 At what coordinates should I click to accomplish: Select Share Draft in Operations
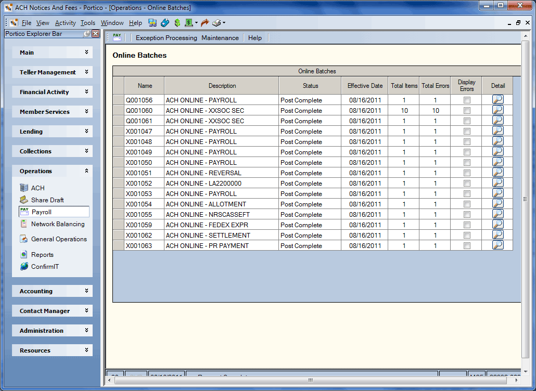click(x=42, y=200)
